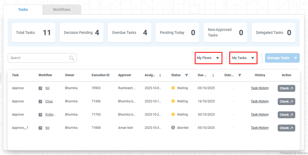The height and width of the screenshot is (155, 308).
Task: Switch to the Workflows tab
Action: (62, 10)
